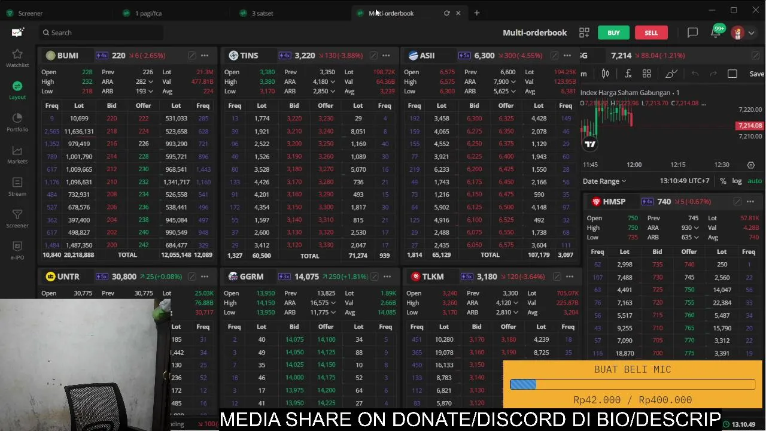Click the BUMI 4x leverage badge
The height and width of the screenshot is (431, 766).
point(102,55)
